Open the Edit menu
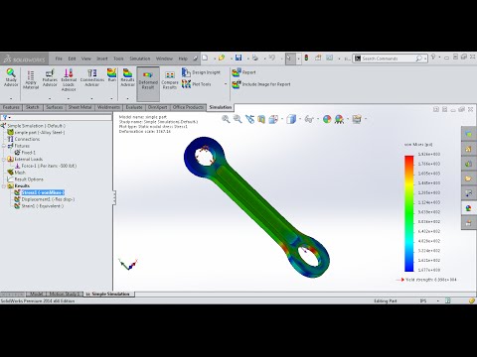The width and height of the screenshot is (477, 357). (72, 59)
